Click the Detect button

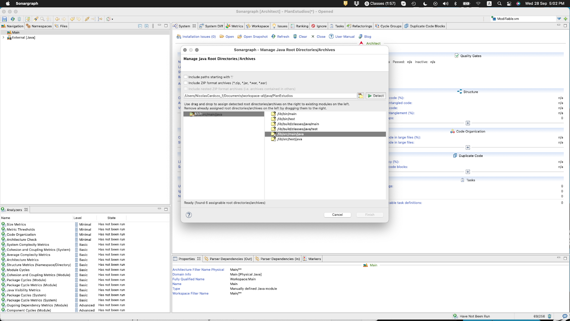click(x=375, y=96)
